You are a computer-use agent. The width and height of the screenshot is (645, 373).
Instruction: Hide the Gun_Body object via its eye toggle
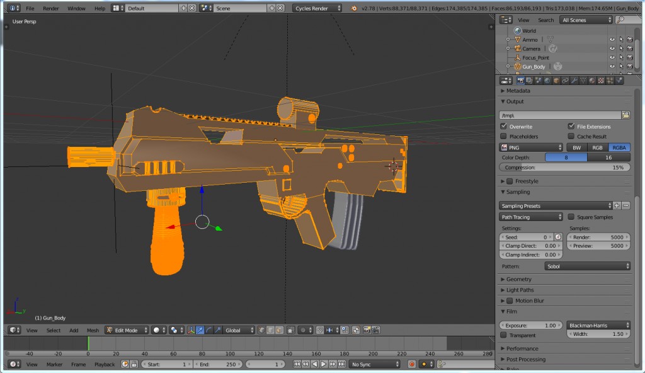[612, 66]
